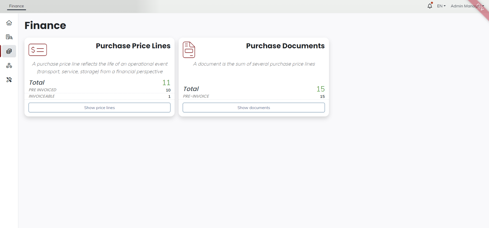Open the Admin Manager user menu

(467, 6)
